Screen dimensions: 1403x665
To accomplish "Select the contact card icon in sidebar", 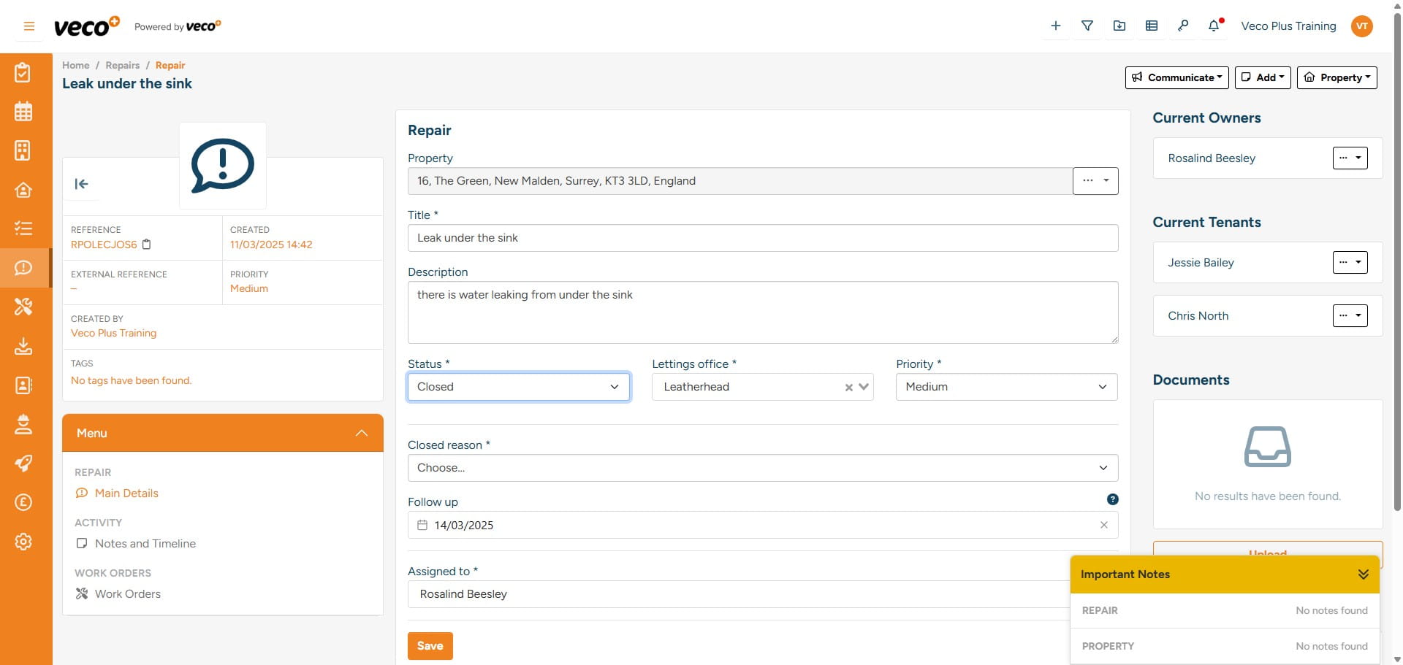I will tap(23, 385).
